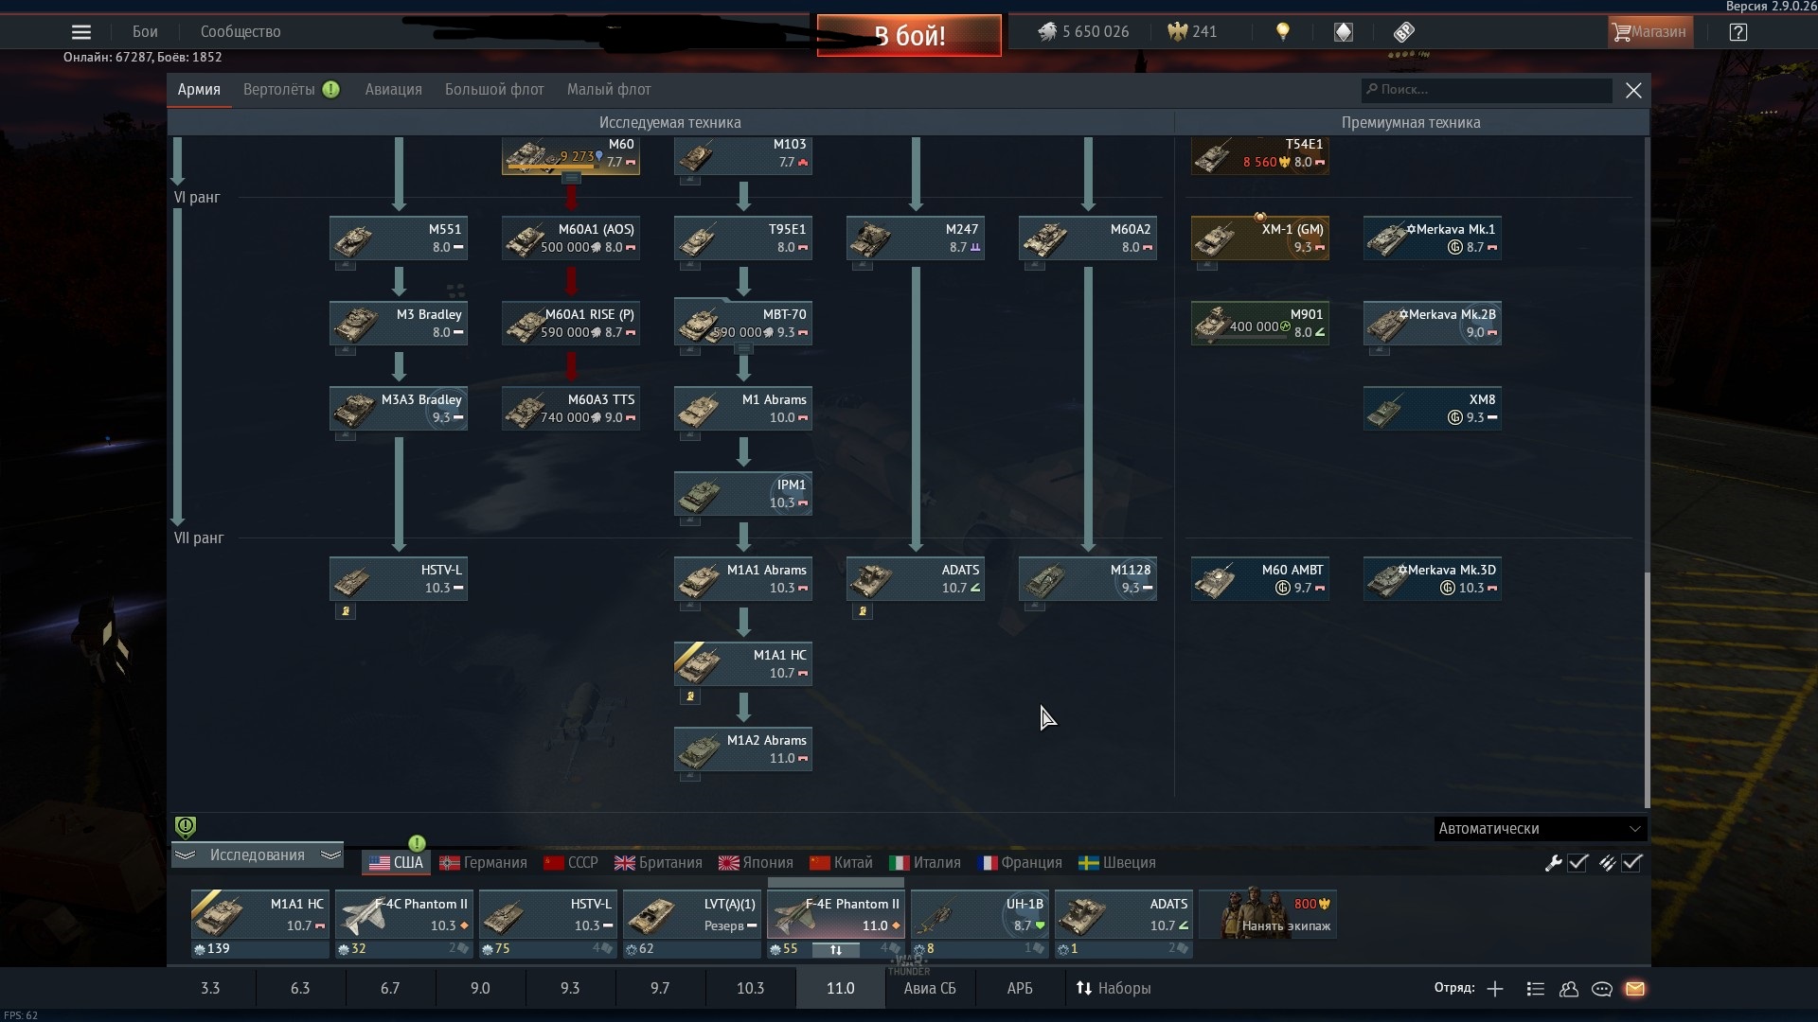
Task: Expand the Исследования panel
Action: 258,855
